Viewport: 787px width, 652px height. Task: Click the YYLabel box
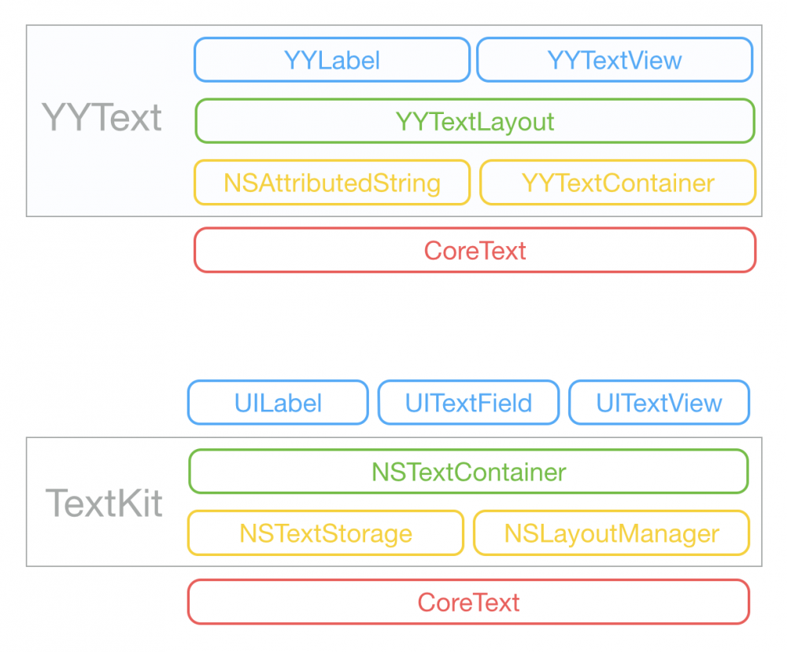coord(331,61)
